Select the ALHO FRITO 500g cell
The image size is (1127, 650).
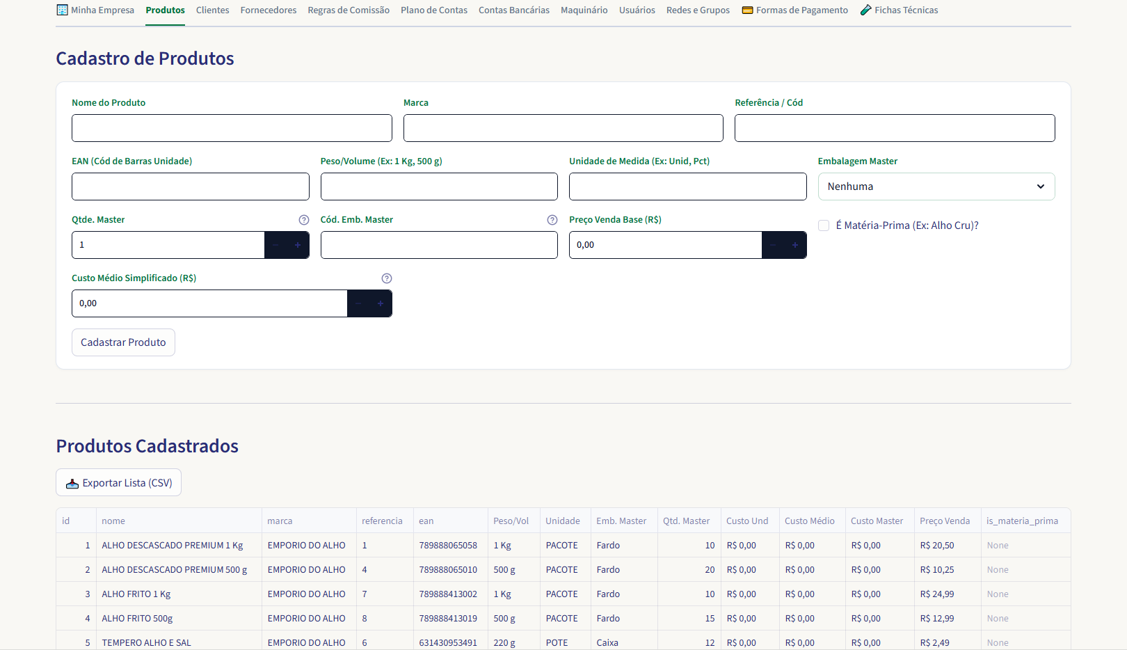tap(179, 618)
